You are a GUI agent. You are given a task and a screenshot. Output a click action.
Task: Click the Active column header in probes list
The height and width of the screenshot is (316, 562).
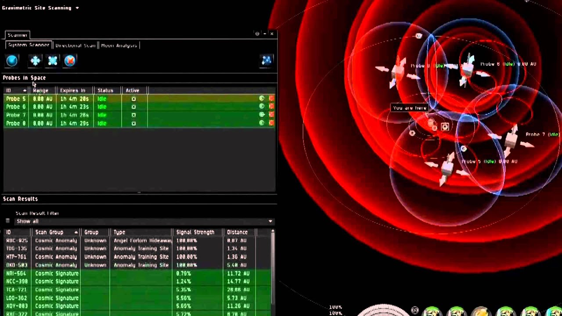(x=134, y=90)
